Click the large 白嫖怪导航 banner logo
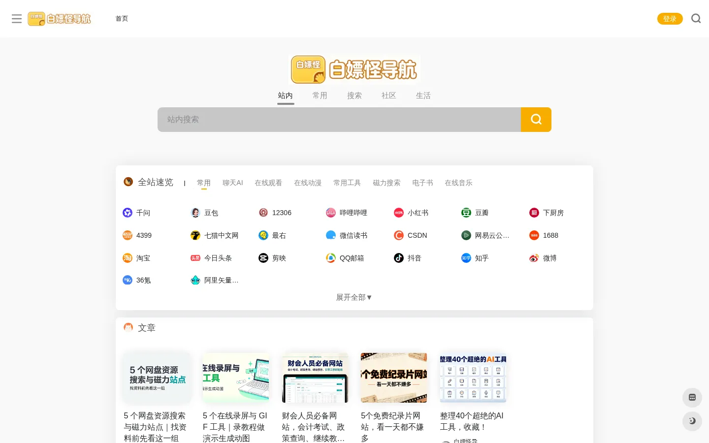Viewport: 709px width, 443px height. [x=354, y=69]
